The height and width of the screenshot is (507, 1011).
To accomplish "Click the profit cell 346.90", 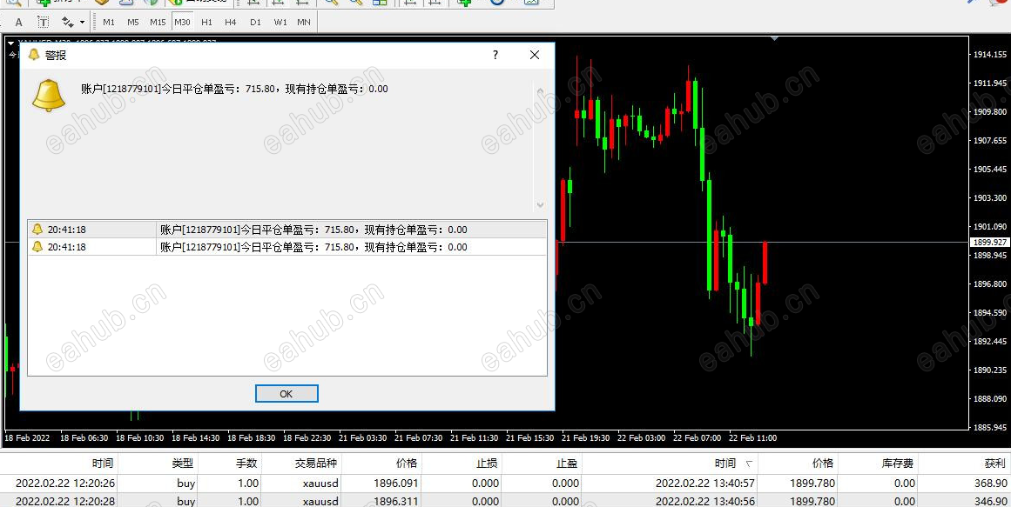I will (990, 501).
